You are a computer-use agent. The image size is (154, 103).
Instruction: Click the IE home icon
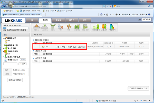(x=101, y=14)
